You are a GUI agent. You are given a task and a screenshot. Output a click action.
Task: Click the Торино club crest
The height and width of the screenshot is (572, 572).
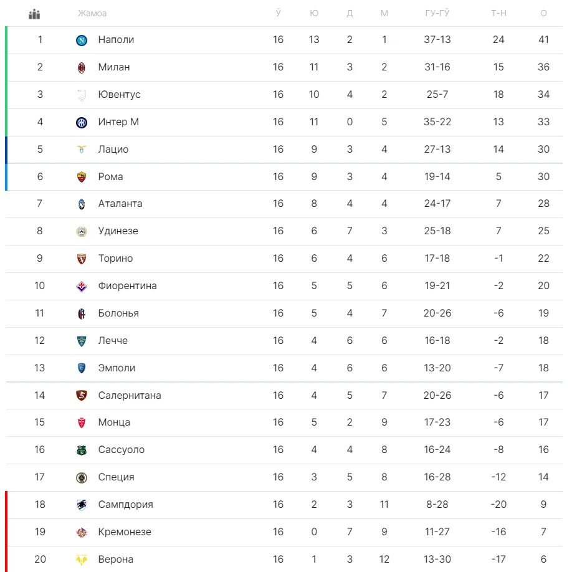click(82, 259)
